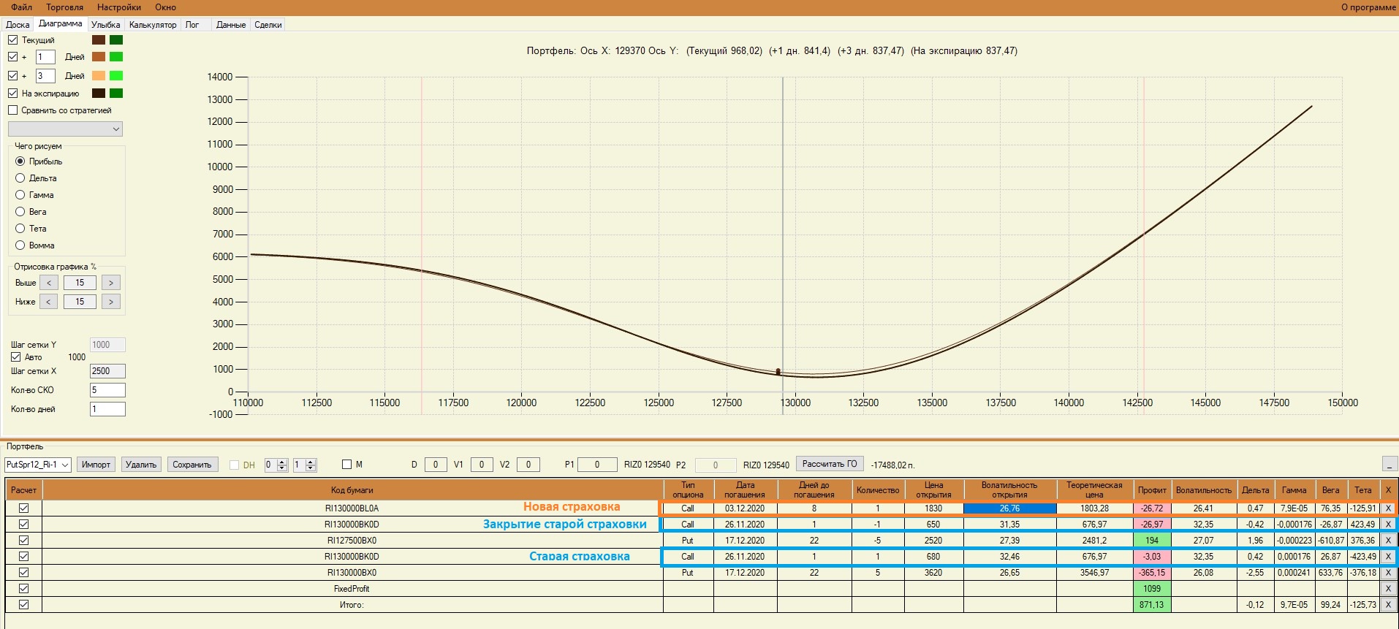Select the 871,13 total profit cell
This screenshot has width=1399, height=629.
[x=1152, y=605]
